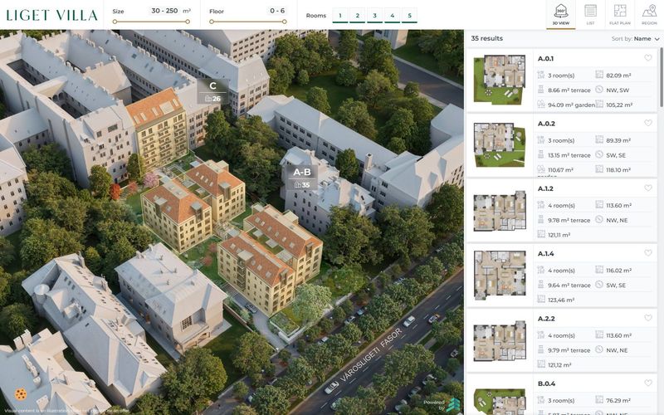Open the Region tab
Image resolution: width=664 pixels, height=415 pixels.
click(x=649, y=14)
